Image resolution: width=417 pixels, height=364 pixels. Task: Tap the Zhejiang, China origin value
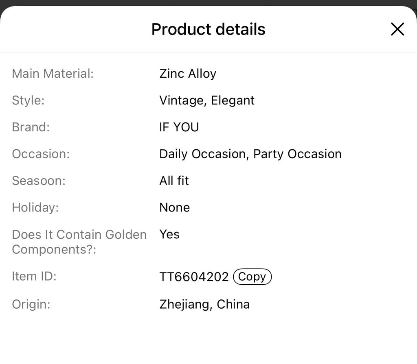click(x=204, y=304)
